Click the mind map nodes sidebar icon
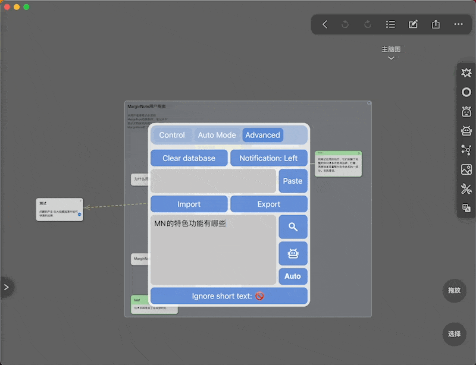The height and width of the screenshot is (365, 476). [x=466, y=150]
